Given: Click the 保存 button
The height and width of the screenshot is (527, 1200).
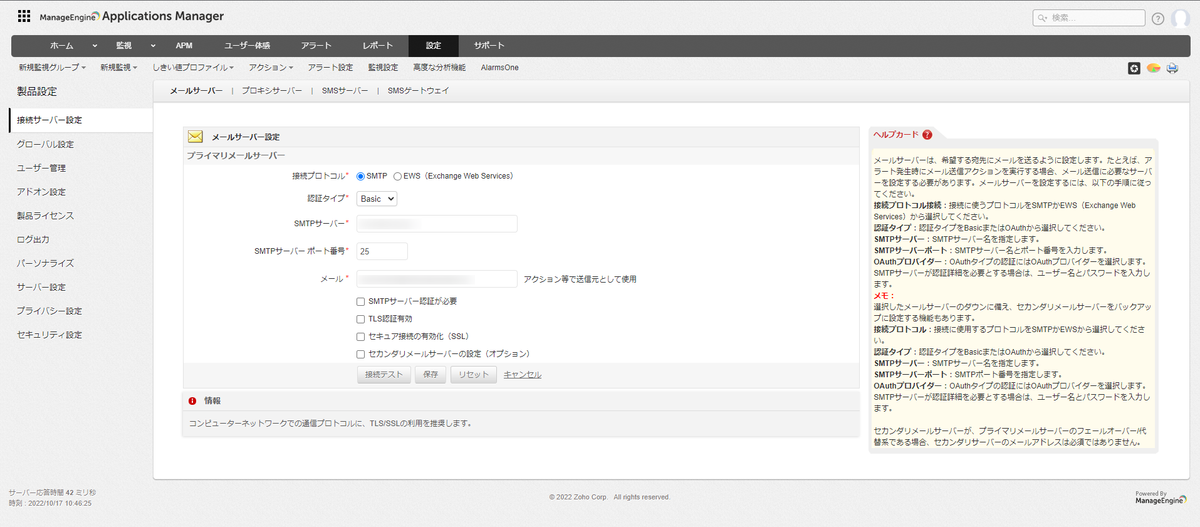Looking at the screenshot, I should (x=430, y=375).
